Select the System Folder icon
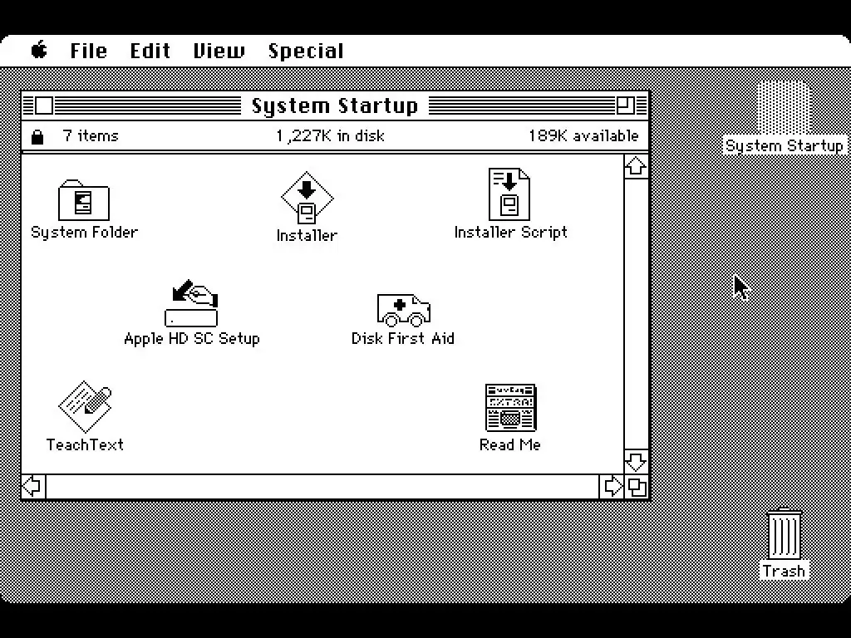 click(84, 200)
